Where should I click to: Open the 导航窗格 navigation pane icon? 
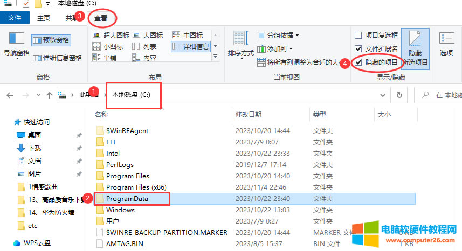point(17,43)
